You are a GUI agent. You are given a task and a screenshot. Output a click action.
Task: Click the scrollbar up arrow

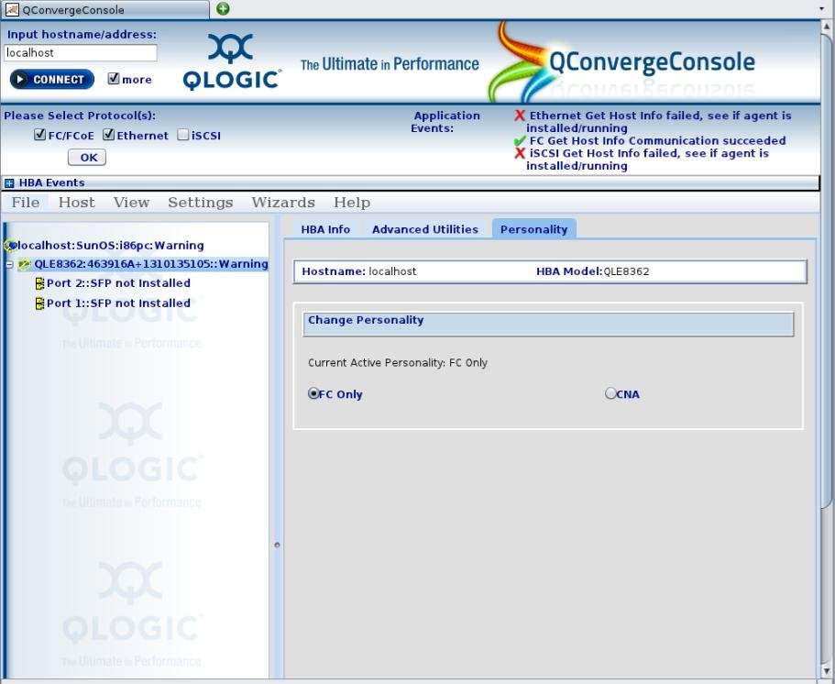point(827,26)
